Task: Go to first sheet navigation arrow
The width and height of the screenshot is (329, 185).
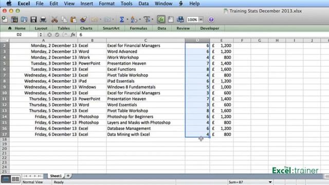Action: (26, 176)
